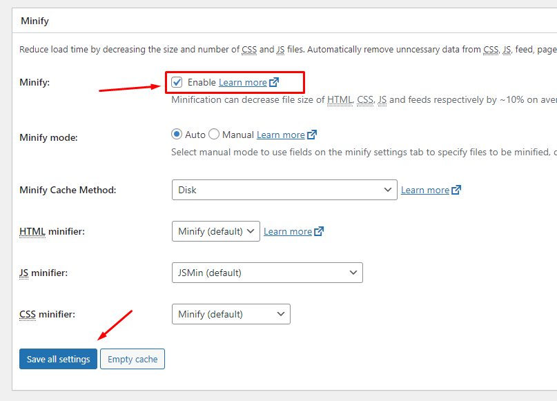This screenshot has width=557, height=401.
Task: Select the Manual minify mode radio button
Action: coord(214,135)
